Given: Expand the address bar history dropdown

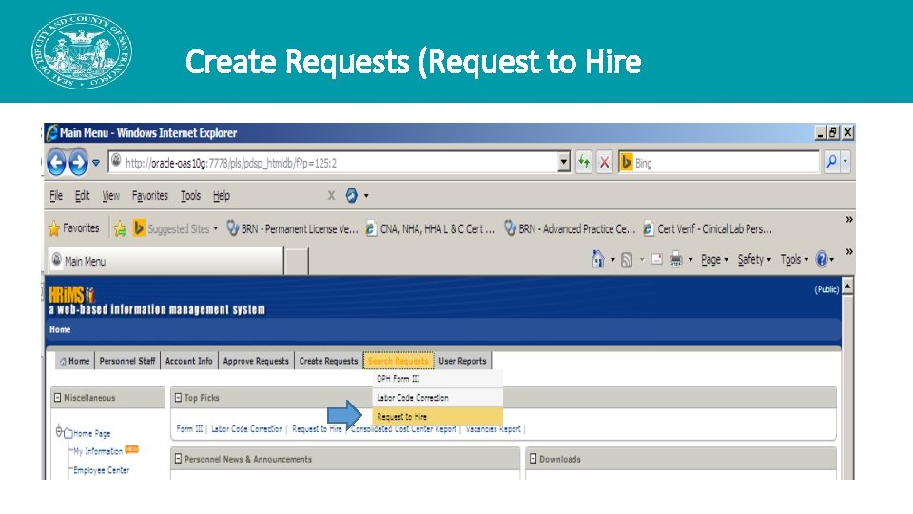Looking at the screenshot, I should pyautogui.click(x=563, y=163).
